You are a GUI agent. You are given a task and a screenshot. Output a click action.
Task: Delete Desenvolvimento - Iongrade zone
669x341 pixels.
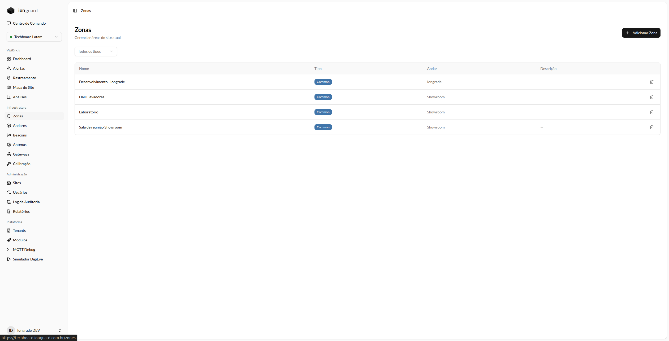651,82
